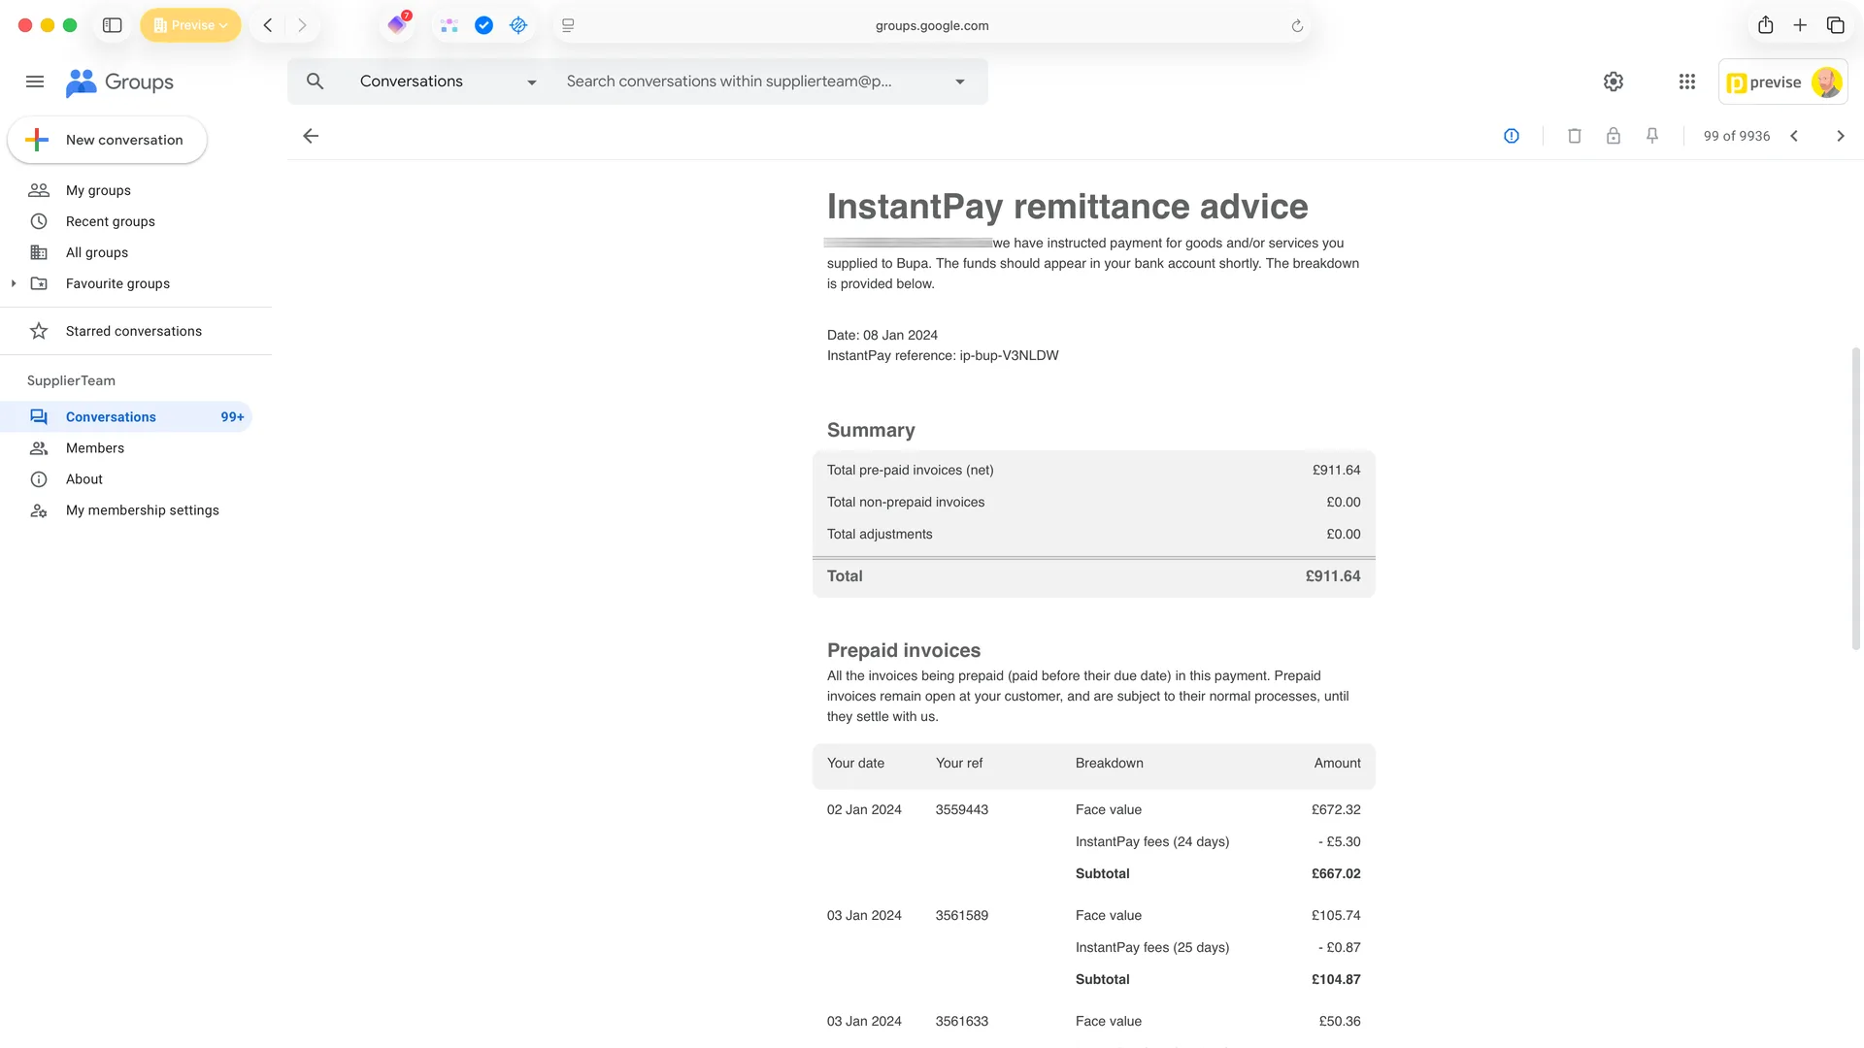Screen dimensions: 1864x1048
Task: Lock the conversation with padlock icon
Action: 1614,136
